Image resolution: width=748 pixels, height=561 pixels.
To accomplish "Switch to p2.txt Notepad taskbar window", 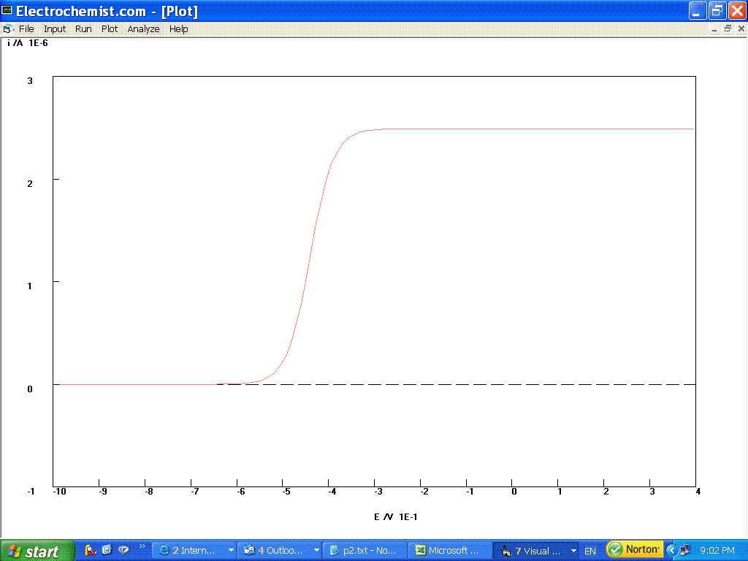I will point(365,551).
